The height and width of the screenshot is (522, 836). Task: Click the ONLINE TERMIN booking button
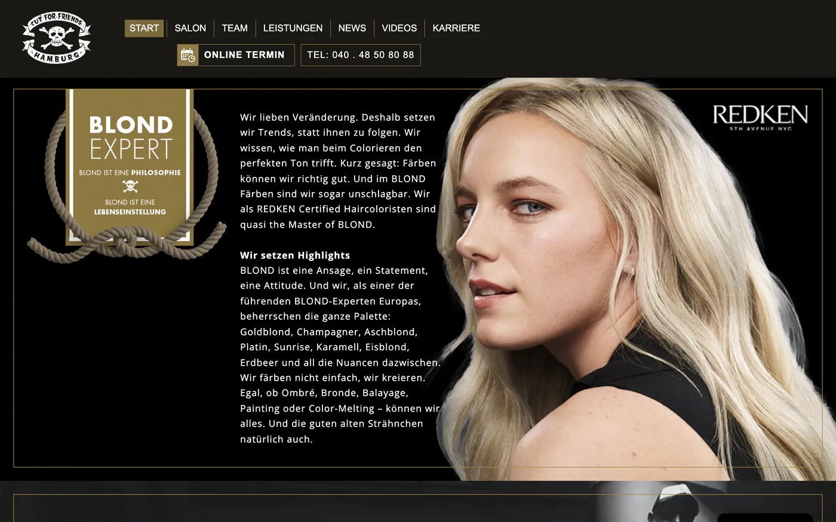[236, 55]
